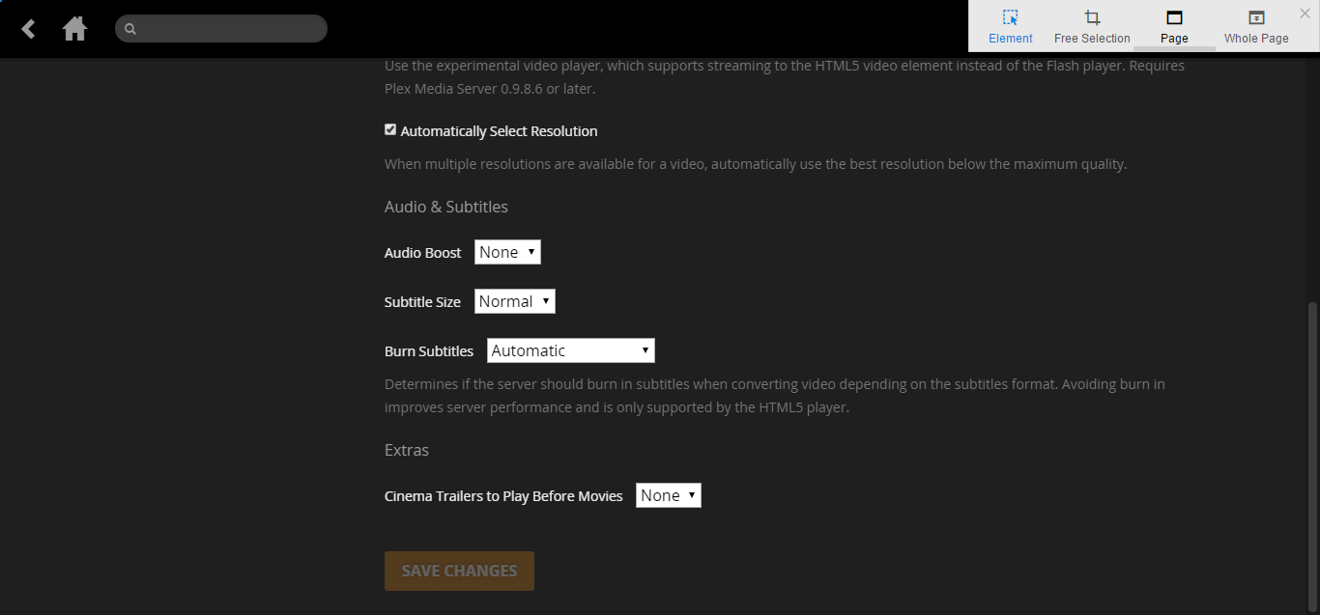Click inside the top search field
This screenshot has width=1320, height=615.
tap(232, 29)
